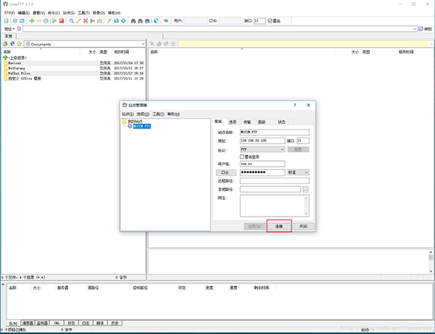Toggle the 匿名 checkbox in the top toolbar
The image size is (435, 334).
(270, 22)
